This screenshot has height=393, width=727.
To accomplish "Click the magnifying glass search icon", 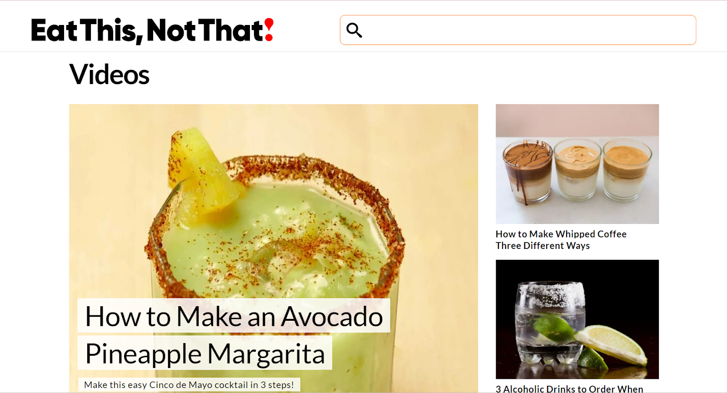I will coord(354,30).
